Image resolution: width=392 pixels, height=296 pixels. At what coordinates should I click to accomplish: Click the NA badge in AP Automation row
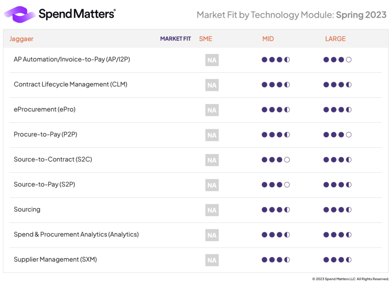[x=212, y=60]
